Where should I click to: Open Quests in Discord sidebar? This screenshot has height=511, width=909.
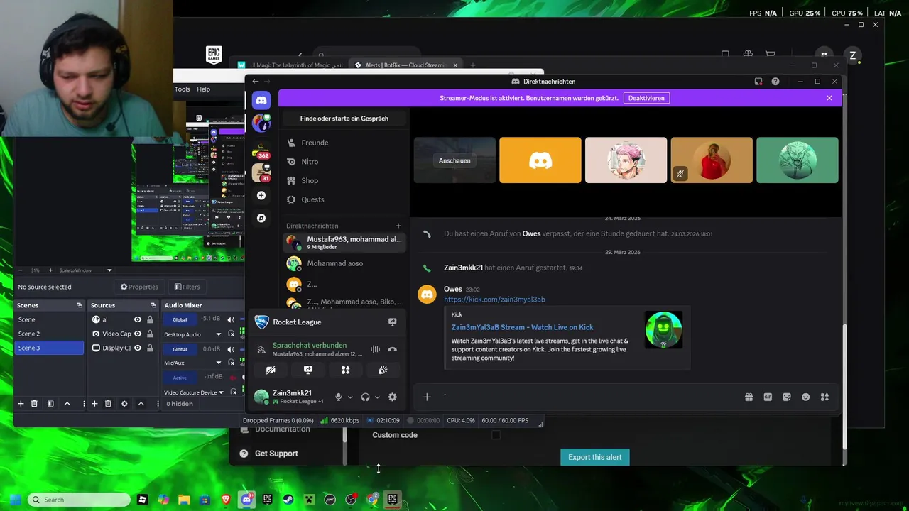click(x=344, y=199)
